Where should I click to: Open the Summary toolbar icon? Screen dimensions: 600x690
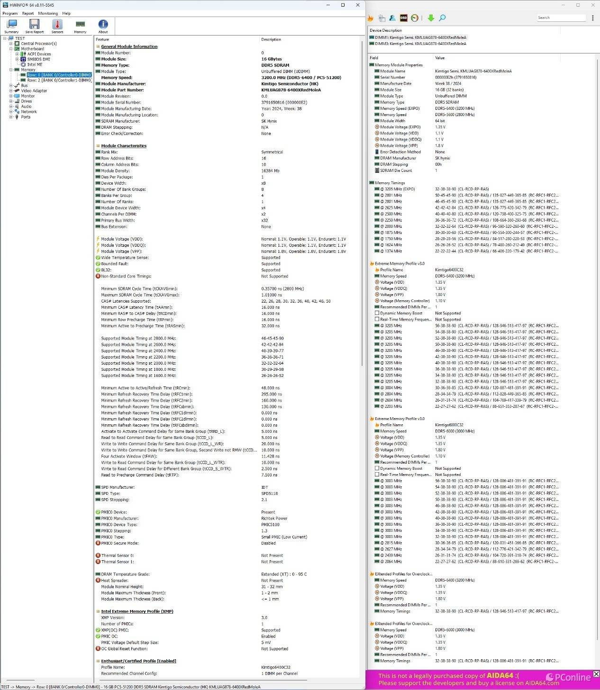12,26
